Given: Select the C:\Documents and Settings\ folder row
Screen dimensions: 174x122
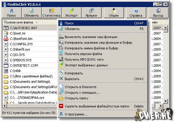Looking at the screenshot, I should point(30,82).
